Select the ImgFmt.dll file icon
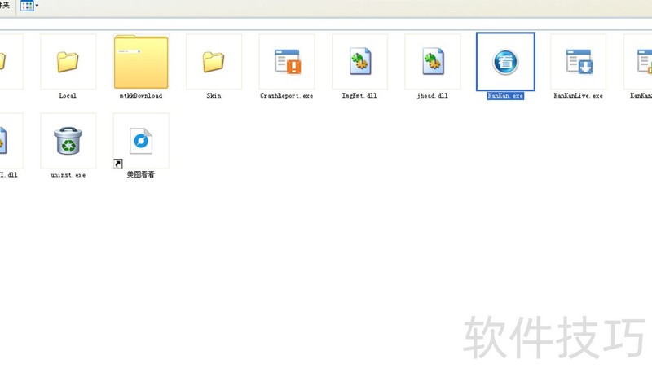 (x=360, y=62)
